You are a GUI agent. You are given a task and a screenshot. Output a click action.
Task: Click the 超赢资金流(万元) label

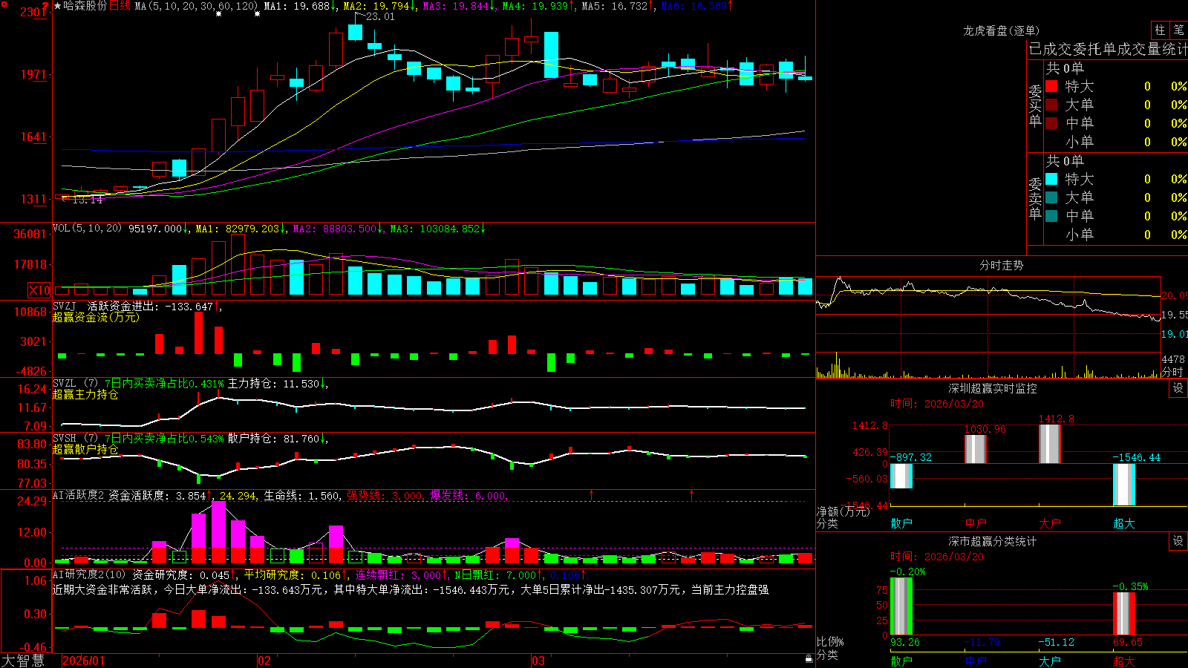(x=96, y=317)
